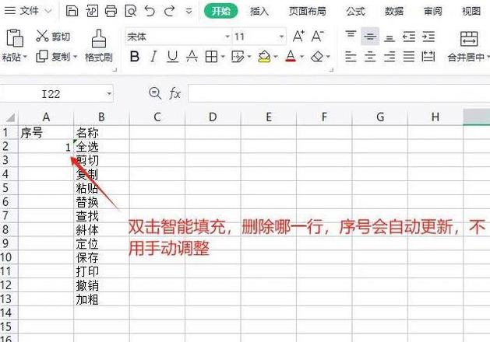This screenshot has width=490, height=342.
Task: Switch to the 视图 tab
Action: (x=471, y=12)
